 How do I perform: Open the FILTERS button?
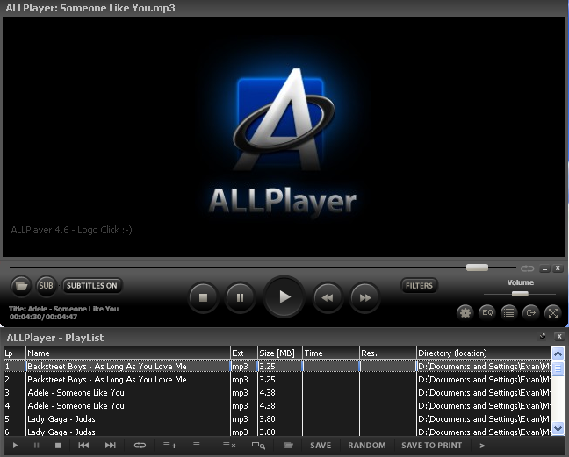(x=419, y=286)
